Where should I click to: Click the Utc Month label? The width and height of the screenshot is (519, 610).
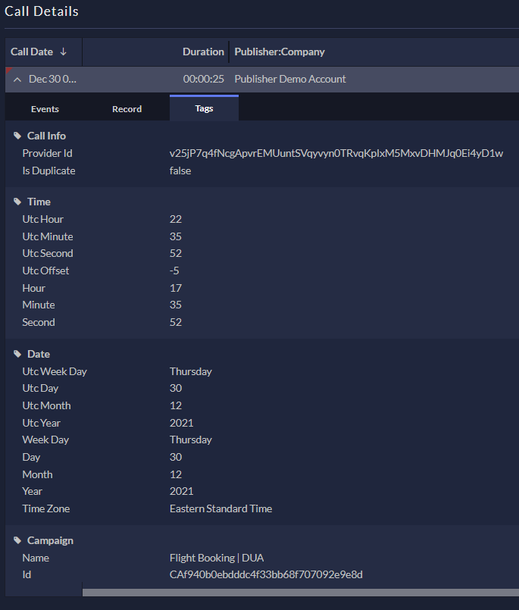[46, 405]
